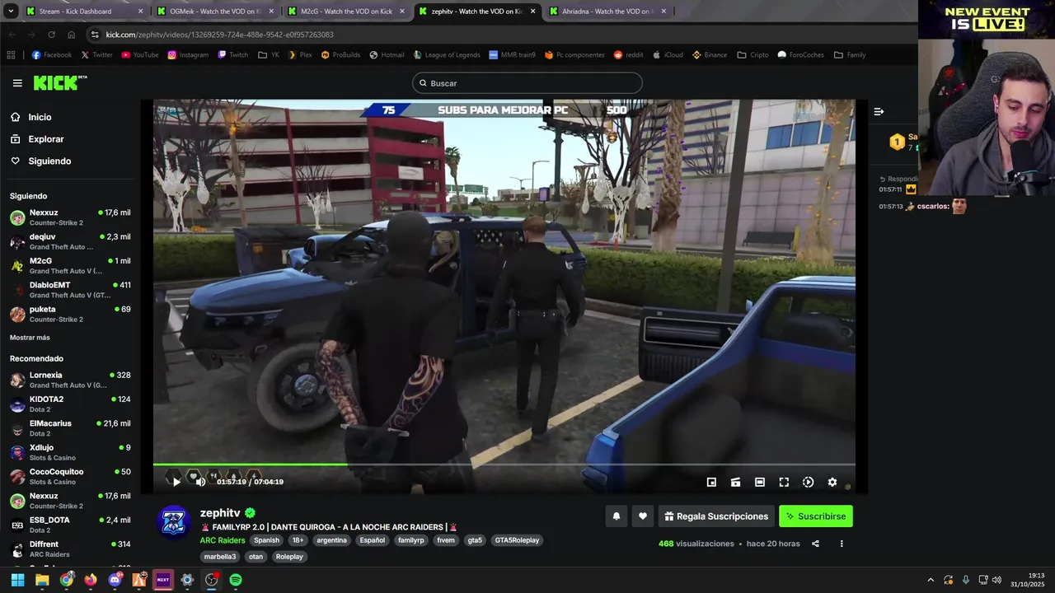Image resolution: width=1055 pixels, height=593 pixels.
Task: Enable notifications bell for zephitv
Action: tap(616, 516)
